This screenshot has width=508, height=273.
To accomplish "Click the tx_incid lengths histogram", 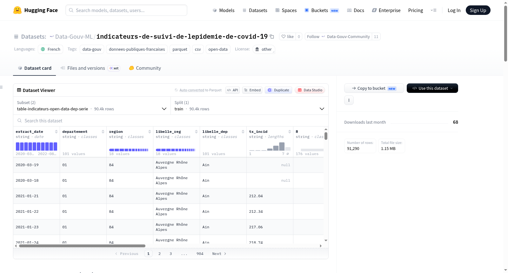I will (x=270, y=146).
